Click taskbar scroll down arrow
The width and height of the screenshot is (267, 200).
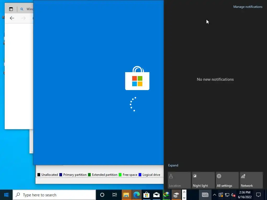point(184,198)
